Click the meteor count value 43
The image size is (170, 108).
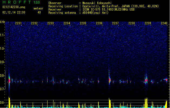click(x=39, y=12)
